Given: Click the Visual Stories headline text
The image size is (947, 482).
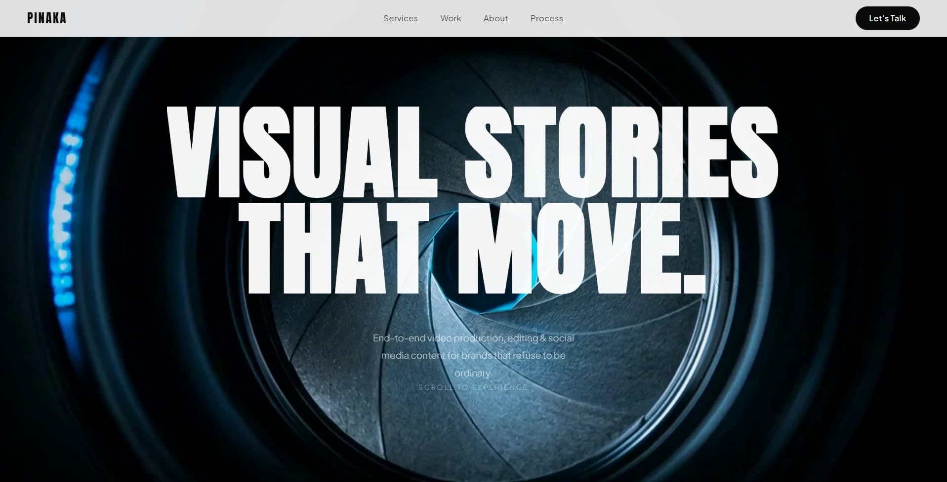Looking at the screenshot, I should point(473,152).
